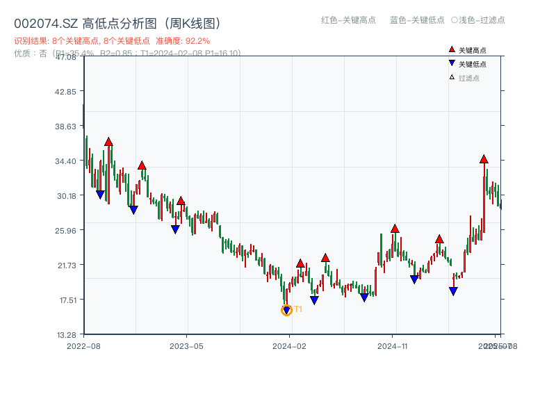This screenshot has width=556, height=417.
Task: Click the 蓝色-关键低点 header label
Action: point(417,20)
